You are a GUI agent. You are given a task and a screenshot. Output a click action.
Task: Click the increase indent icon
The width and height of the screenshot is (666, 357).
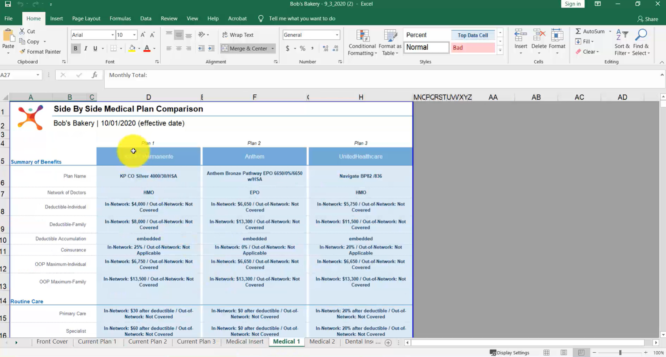pos(211,49)
